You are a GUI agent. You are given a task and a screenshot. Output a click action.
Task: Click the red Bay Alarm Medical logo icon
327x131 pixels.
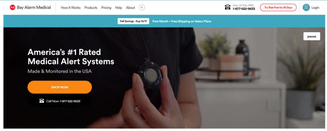[x=12, y=8]
